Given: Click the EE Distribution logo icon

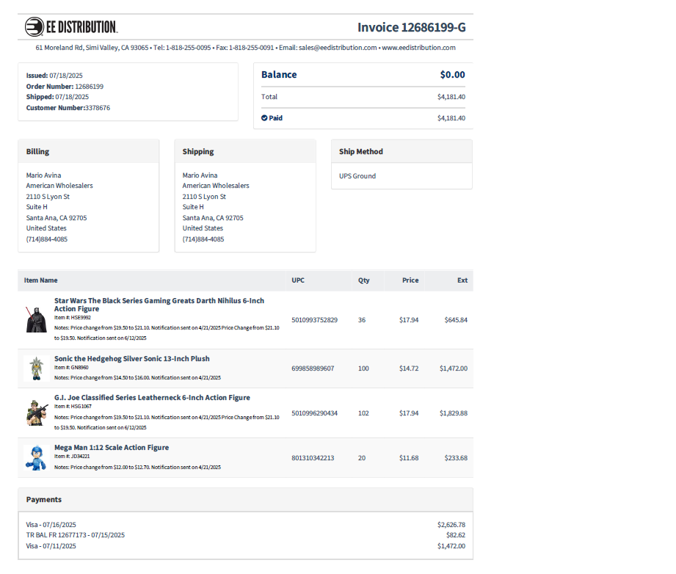Looking at the screenshot, I should coord(34,27).
